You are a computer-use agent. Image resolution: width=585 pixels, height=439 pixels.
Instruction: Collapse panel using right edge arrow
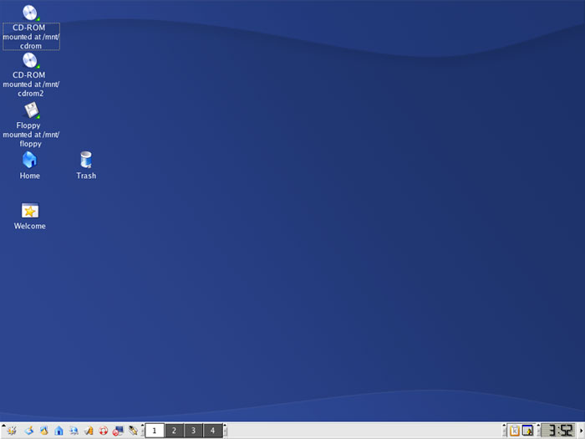click(581, 431)
